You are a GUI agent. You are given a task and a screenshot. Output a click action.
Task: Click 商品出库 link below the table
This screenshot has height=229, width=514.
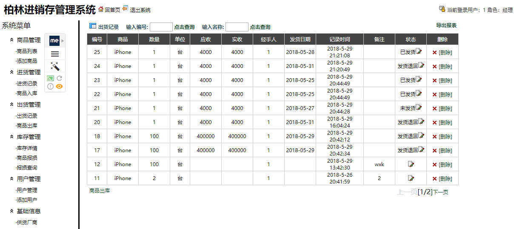tap(100, 191)
